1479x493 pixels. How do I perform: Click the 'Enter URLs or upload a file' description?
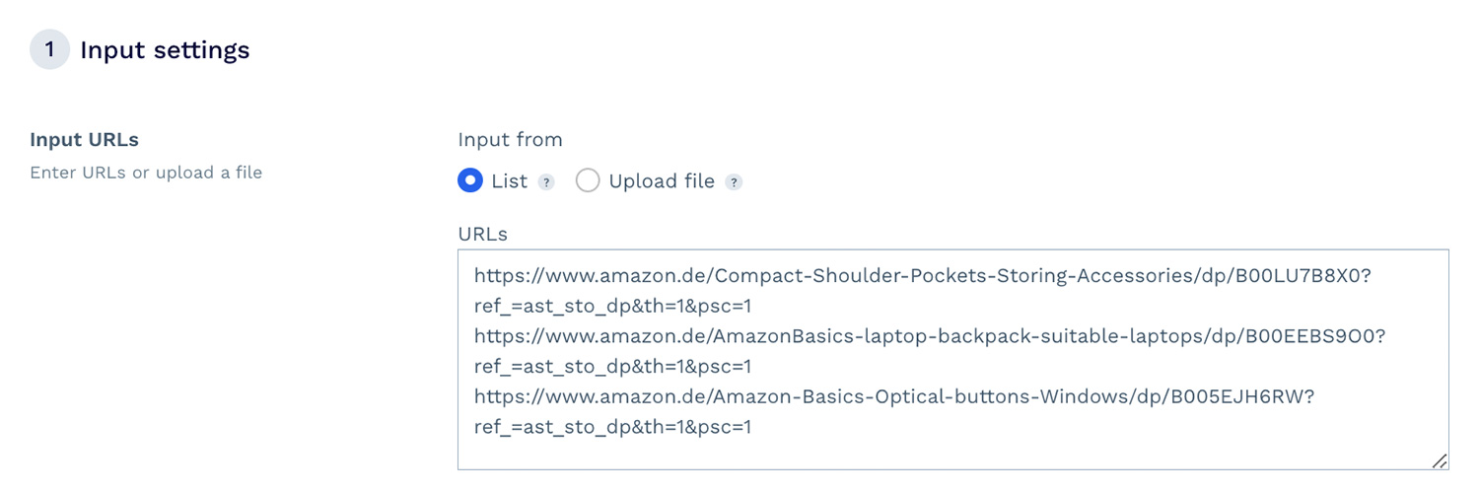[146, 173]
